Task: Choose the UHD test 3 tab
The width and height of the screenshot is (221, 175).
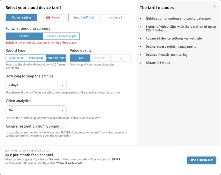Action: point(115,17)
